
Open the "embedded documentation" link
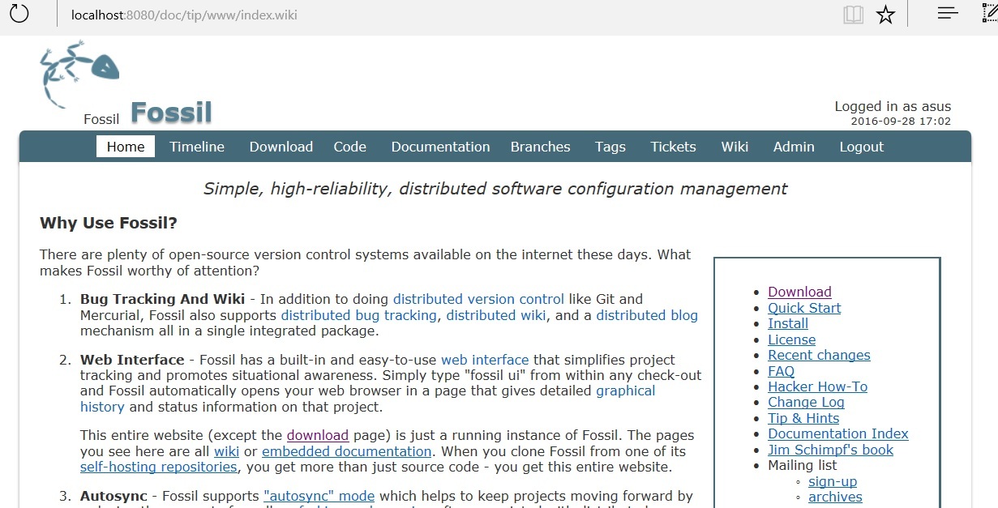[347, 451]
